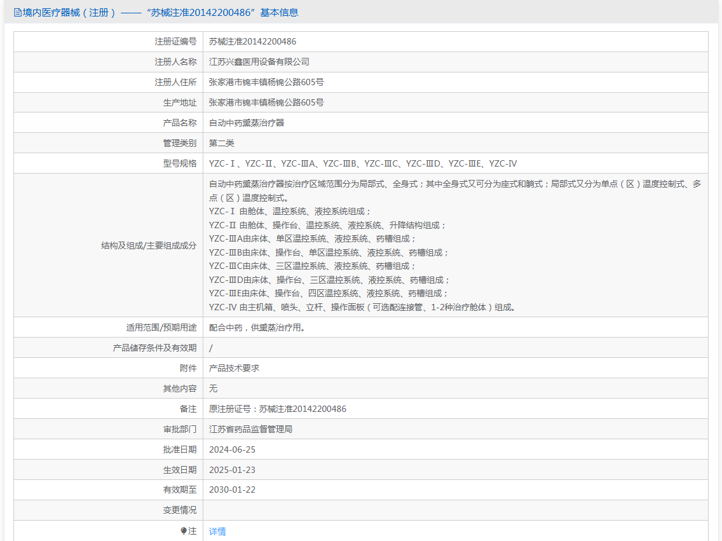
Task: Select intended use text 配合中药，供熏蒸治疗用。
Action: tap(257, 327)
